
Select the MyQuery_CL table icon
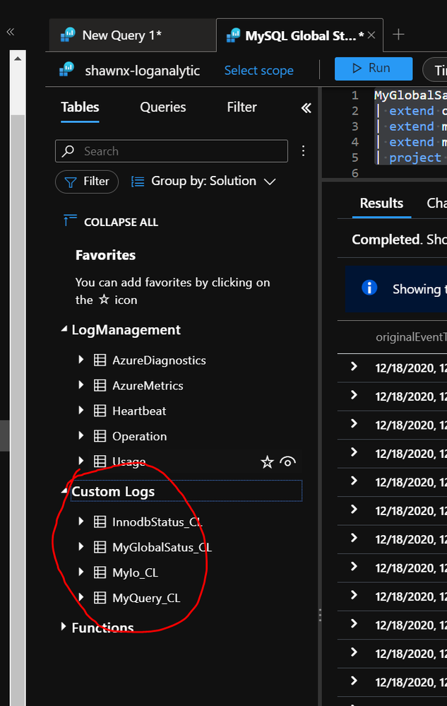[x=100, y=598]
